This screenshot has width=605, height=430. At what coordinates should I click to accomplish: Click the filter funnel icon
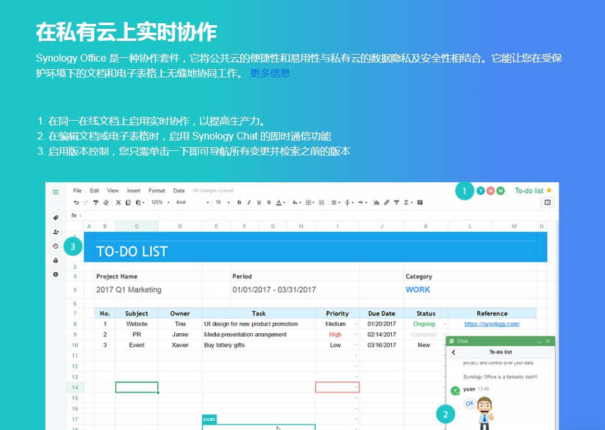(x=396, y=202)
